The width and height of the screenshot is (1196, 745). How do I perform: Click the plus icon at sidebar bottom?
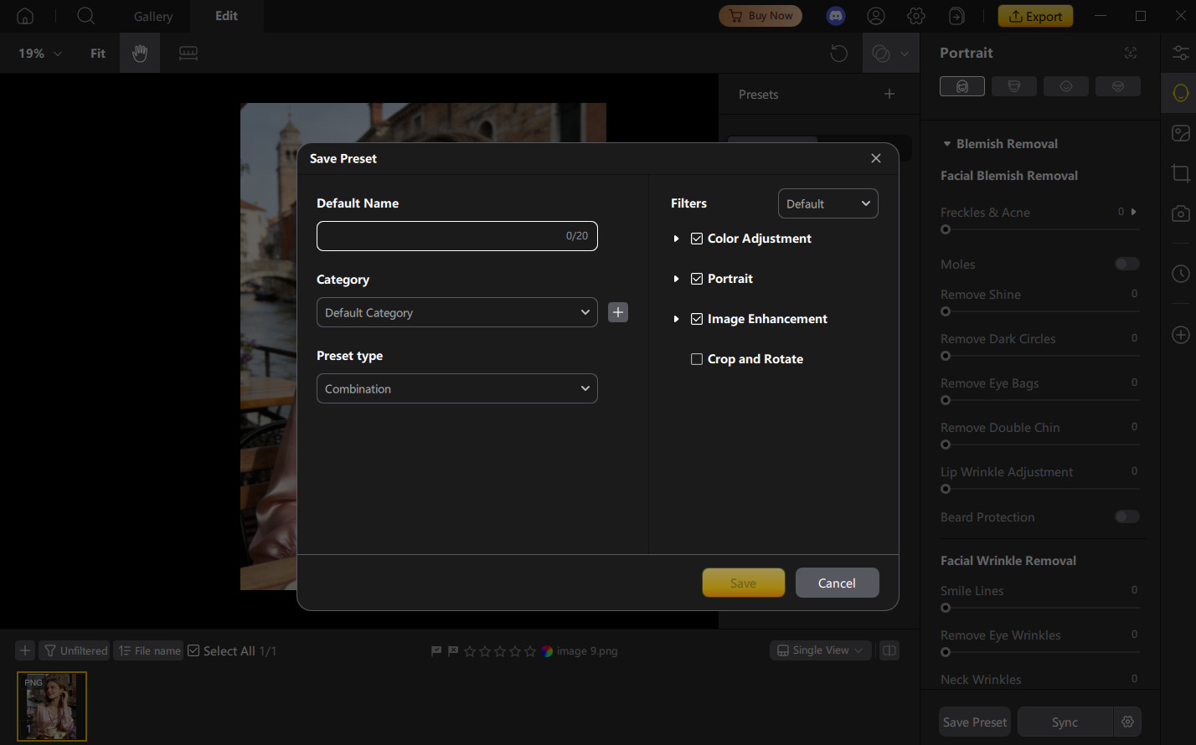tap(1180, 334)
